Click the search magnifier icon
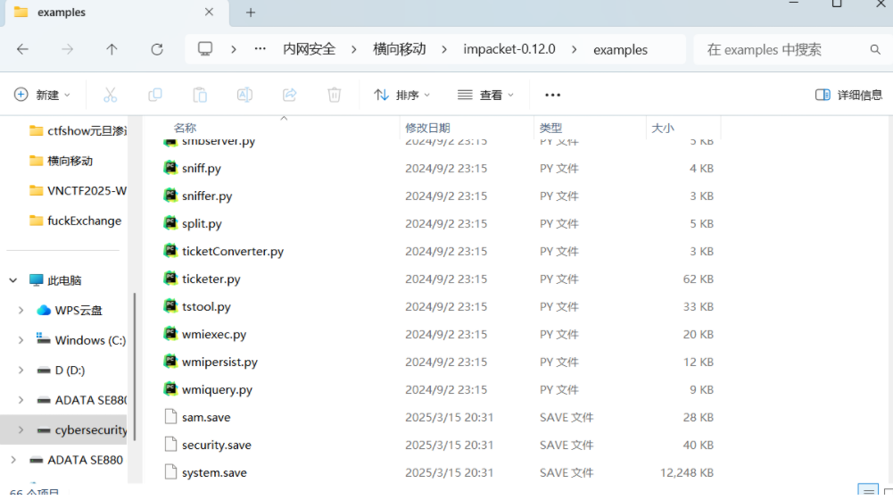The height and width of the screenshot is (500, 893). coord(875,50)
